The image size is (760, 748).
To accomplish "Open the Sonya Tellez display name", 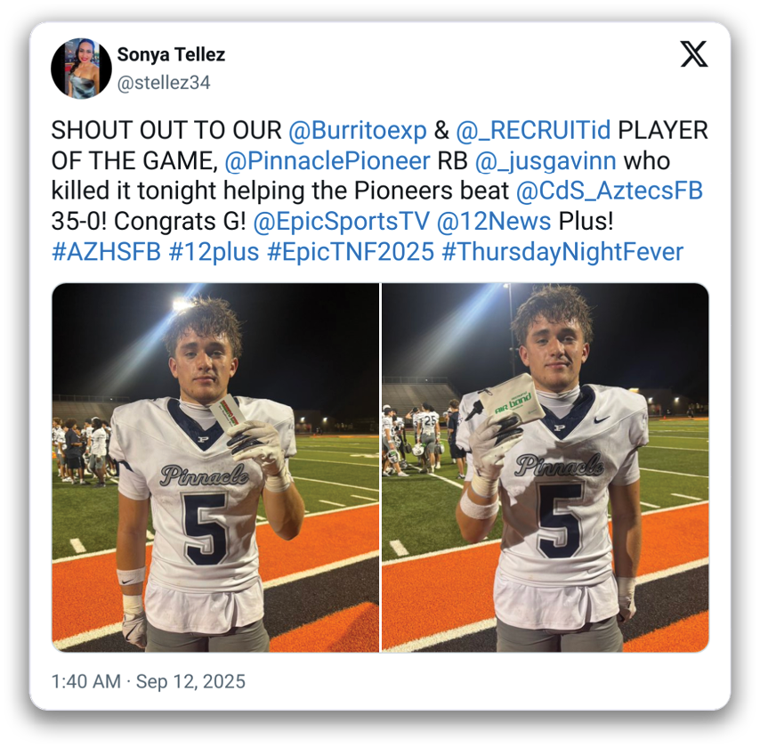I will point(171,54).
